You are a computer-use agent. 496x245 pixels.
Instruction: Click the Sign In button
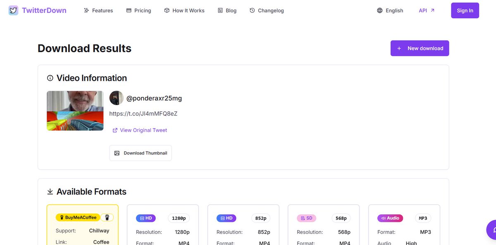(465, 10)
